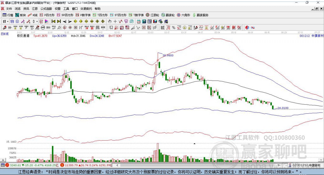The height and width of the screenshot is (175, 324).
Task: Click the 赢家服务 dollar-sign button
Action: coord(200,15)
